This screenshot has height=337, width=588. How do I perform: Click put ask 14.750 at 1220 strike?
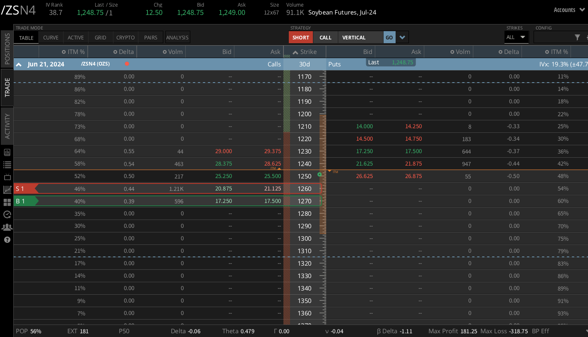413,139
